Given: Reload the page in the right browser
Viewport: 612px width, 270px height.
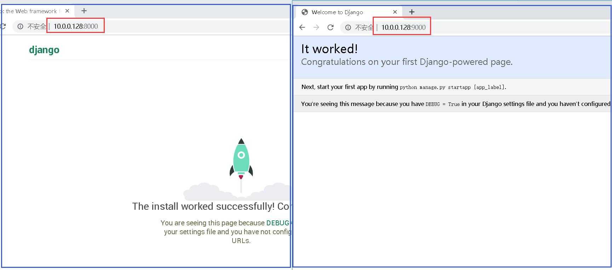Looking at the screenshot, I should pyautogui.click(x=330, y=27).
